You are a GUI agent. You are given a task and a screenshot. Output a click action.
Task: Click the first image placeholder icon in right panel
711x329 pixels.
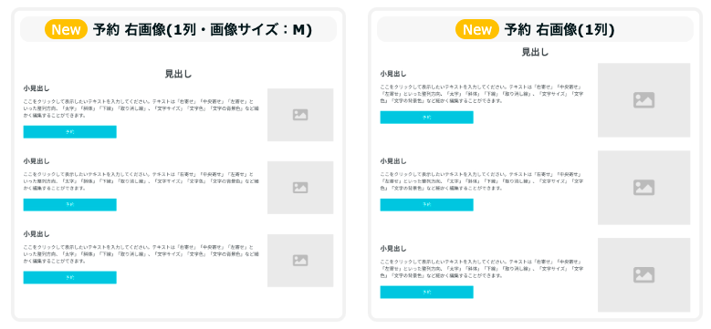(x=643, y=100)
